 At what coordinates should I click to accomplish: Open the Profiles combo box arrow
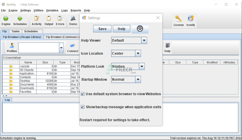pyautogui.click(x=61, y=48)
